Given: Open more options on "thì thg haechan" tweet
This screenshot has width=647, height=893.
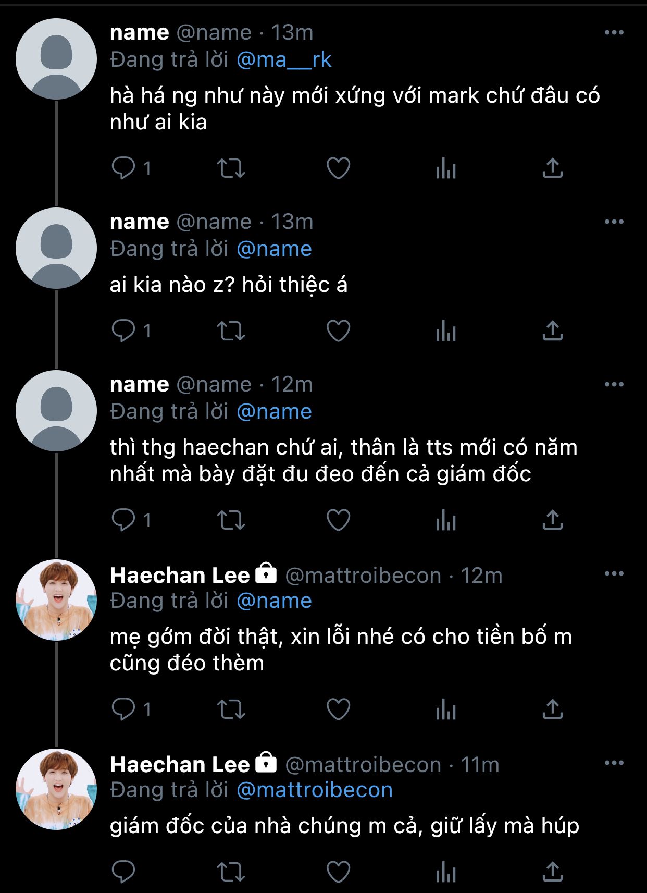Looking at the screenshot, I should click(614, 384).
